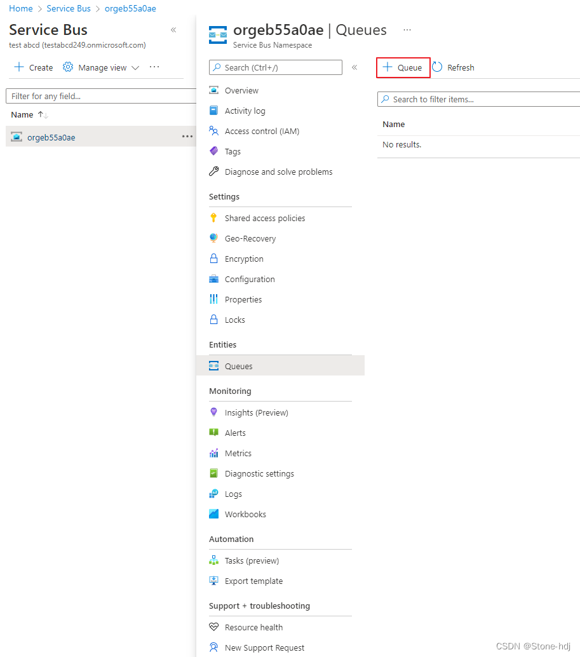Click the Queues entity icon
Image resolution: width=580 pixels, height=657 pixels.
(x=213, y=366)
